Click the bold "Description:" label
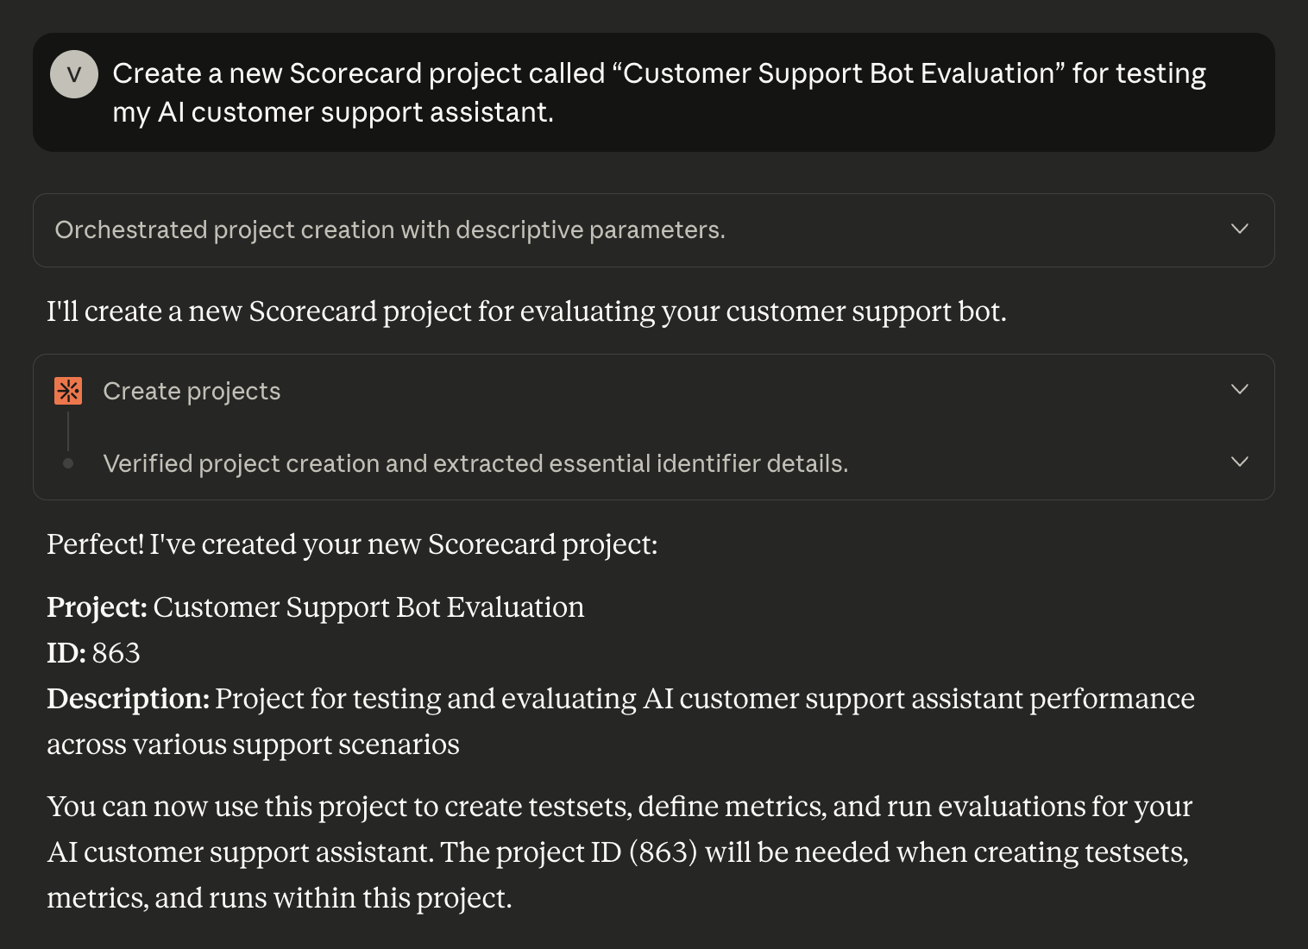 [x=128, y=699]
